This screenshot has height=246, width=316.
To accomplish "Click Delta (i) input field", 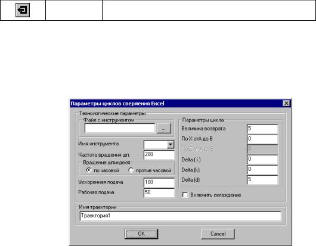I will [x=262, y=160].
